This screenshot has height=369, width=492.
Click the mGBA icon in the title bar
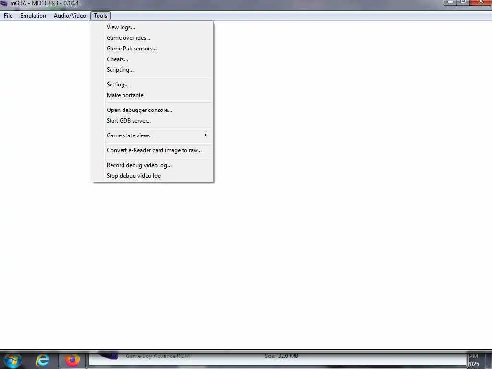[4, 3]
